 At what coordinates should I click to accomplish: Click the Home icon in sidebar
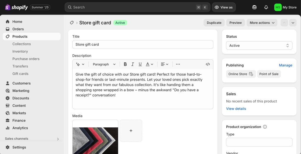coord(7,22)
